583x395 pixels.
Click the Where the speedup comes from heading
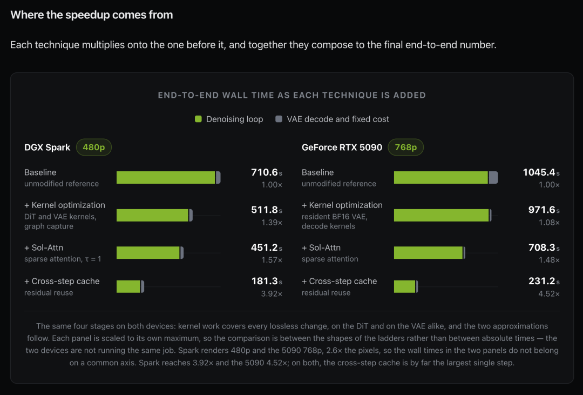click(91, 15)
